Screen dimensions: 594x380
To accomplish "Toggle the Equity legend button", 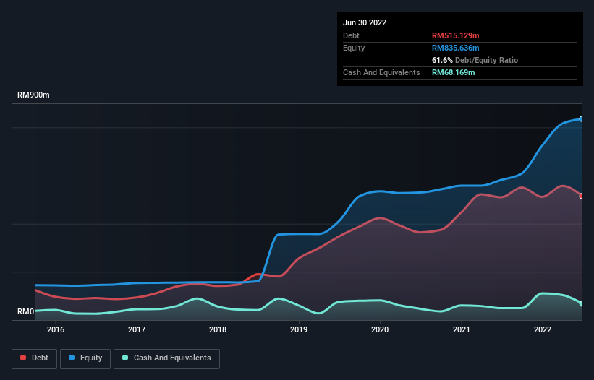I will tap(85, 359).
